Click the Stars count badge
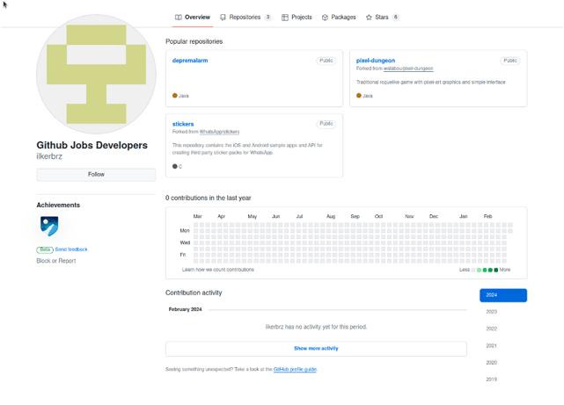The height and width of the screenshot is (405, 564). [x=396, y=17]
